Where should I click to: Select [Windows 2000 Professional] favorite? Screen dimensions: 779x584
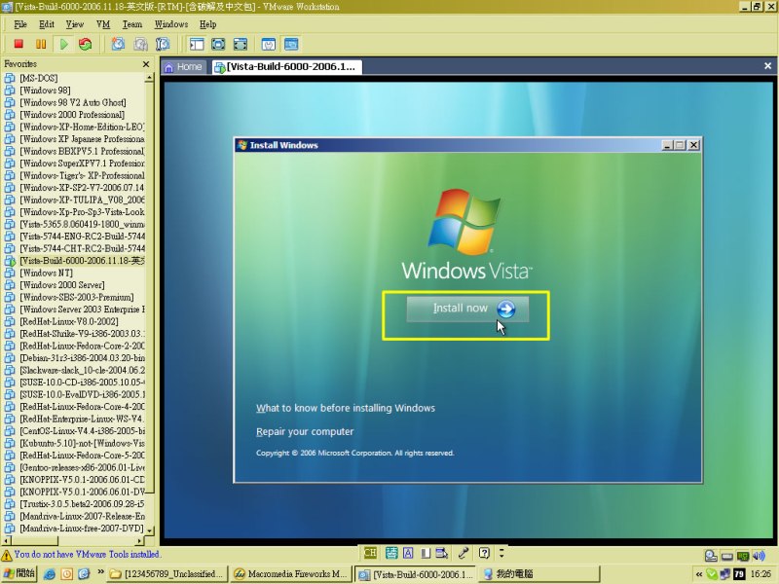(x=72, y=115)
